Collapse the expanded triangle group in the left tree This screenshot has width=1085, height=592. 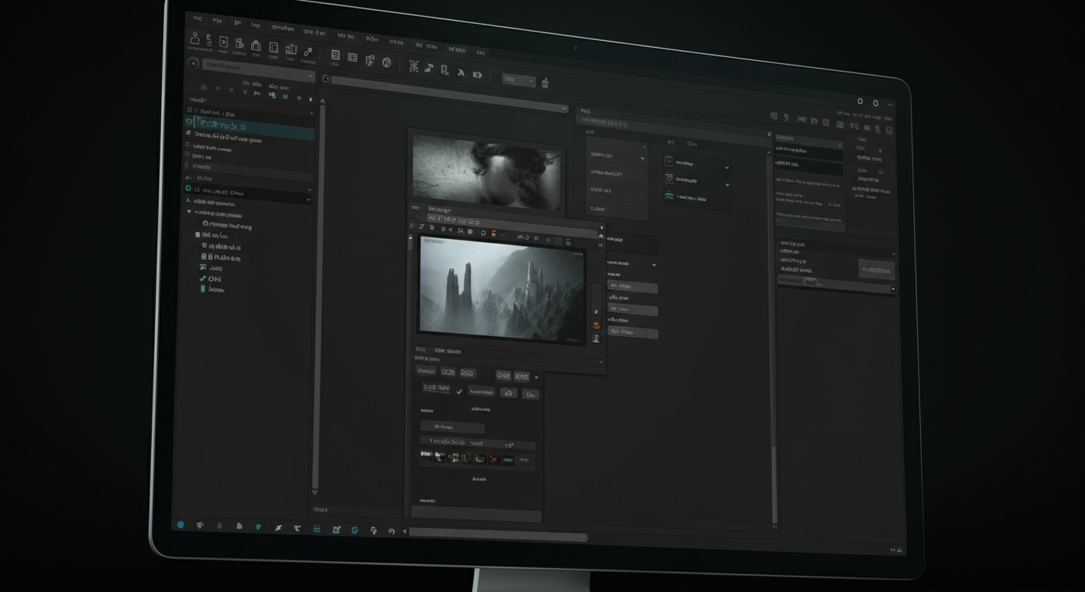(189, 212)
